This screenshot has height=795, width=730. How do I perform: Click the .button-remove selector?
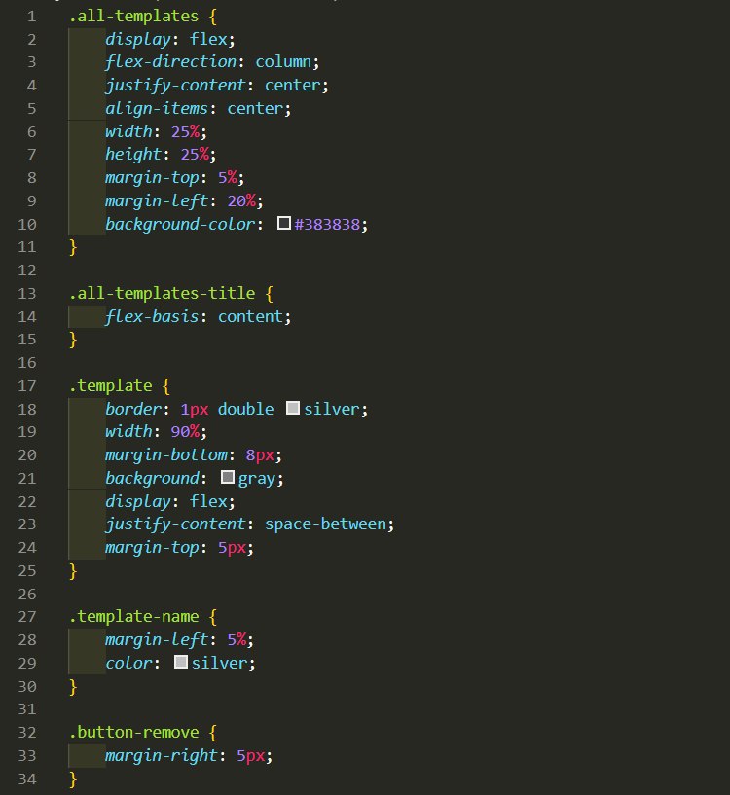[x=134, y=732]
